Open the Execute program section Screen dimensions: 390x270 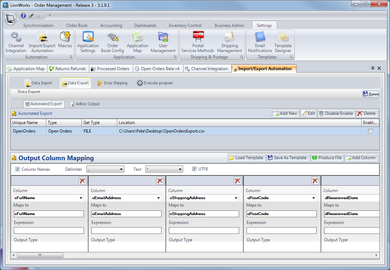(x=155, y=83)
